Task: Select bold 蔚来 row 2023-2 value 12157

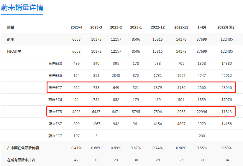Action: pyautogui.click(x=116, y=39)
